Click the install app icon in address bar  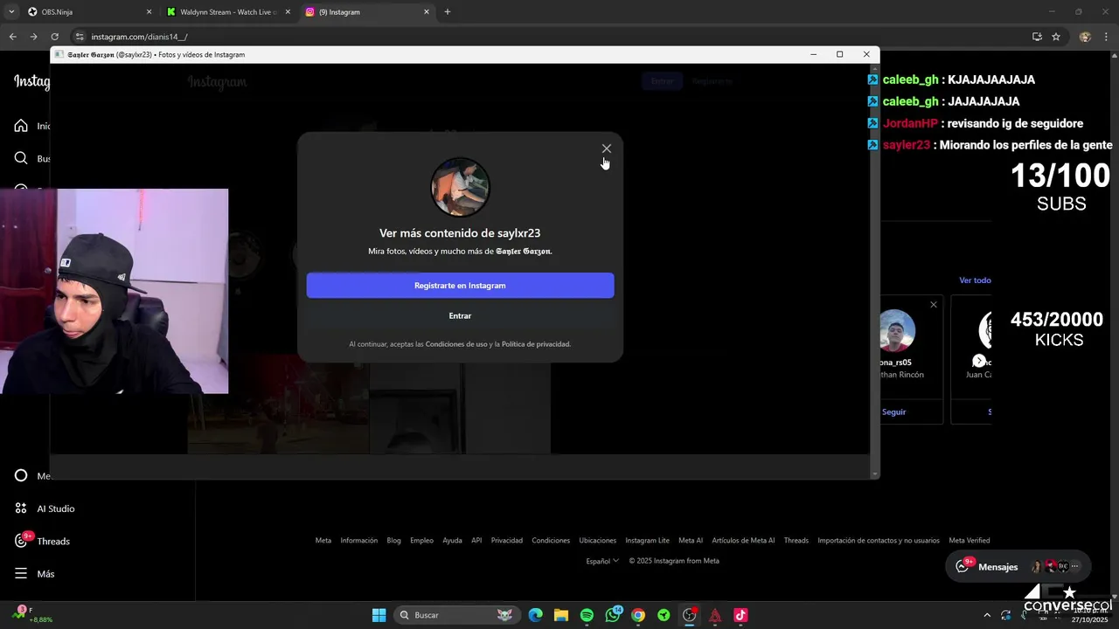(1037, 37)
